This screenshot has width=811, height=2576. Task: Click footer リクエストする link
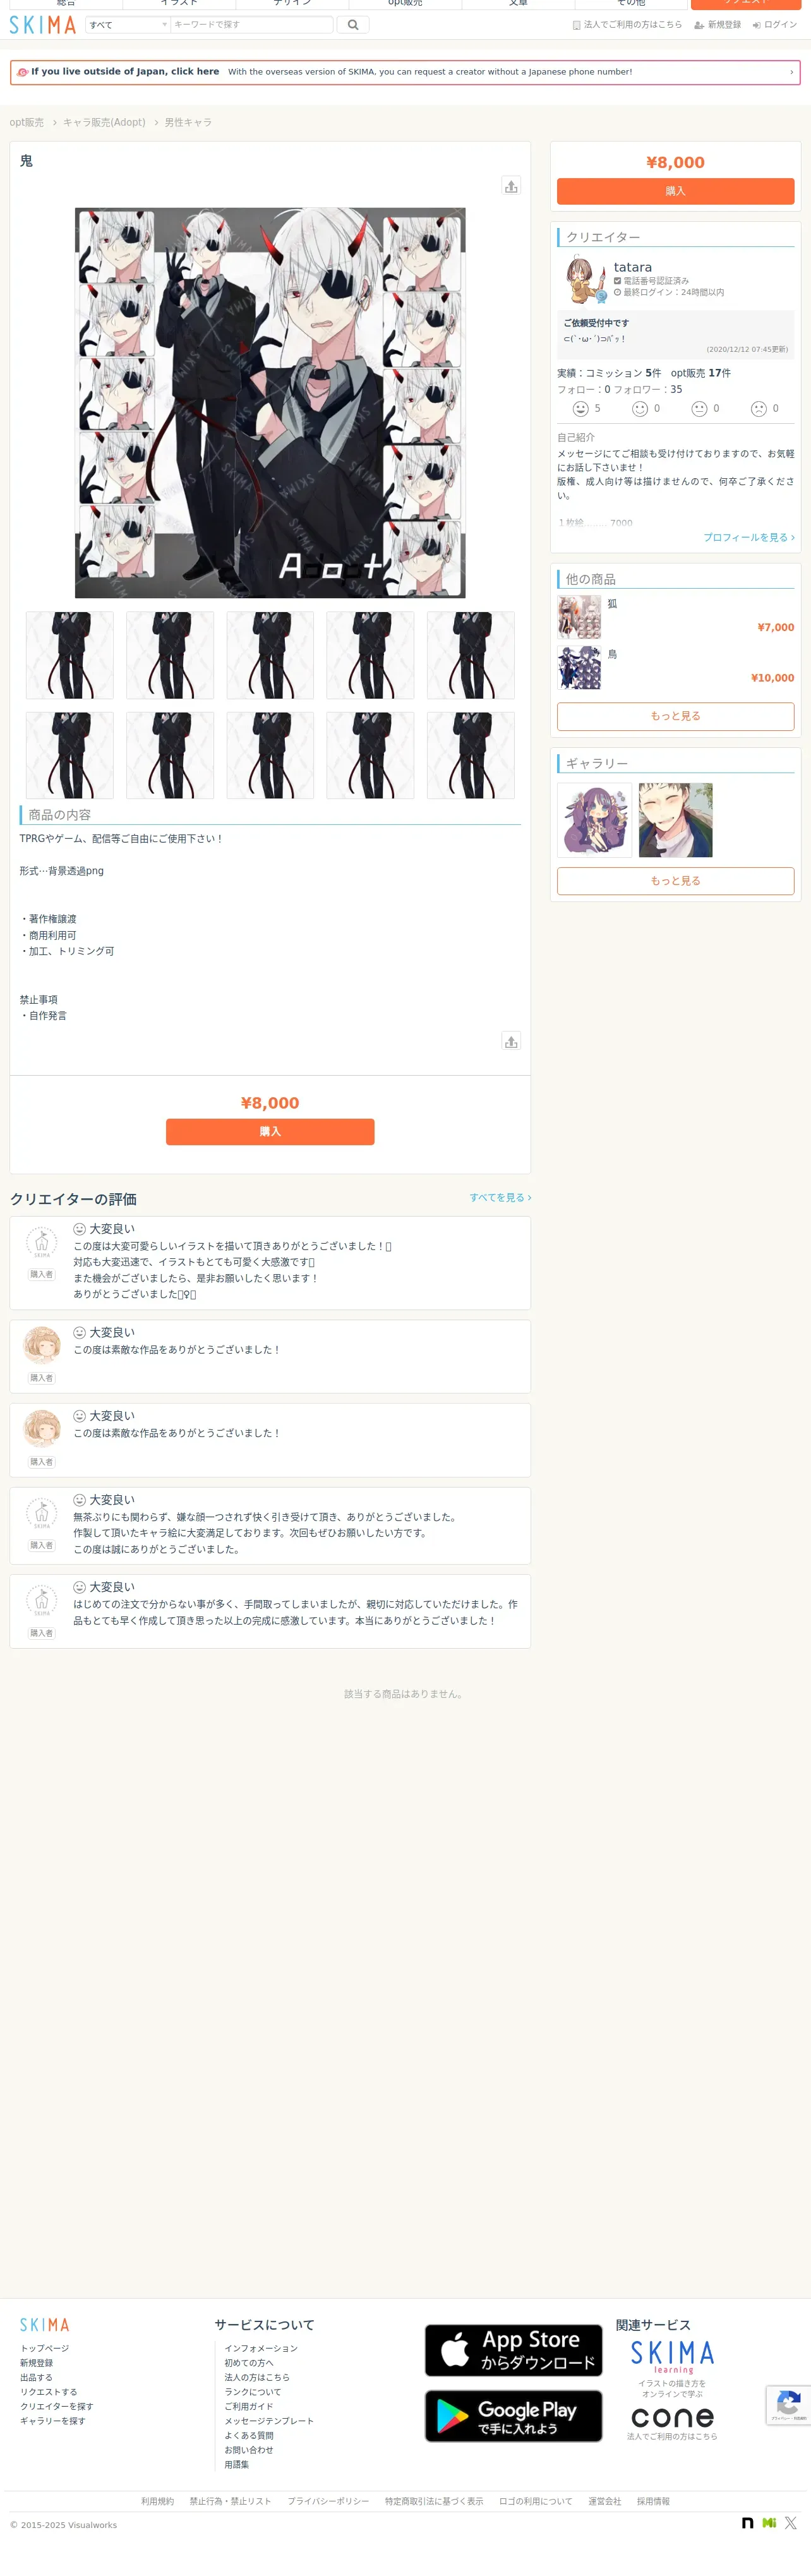(x=48, y=2392)
